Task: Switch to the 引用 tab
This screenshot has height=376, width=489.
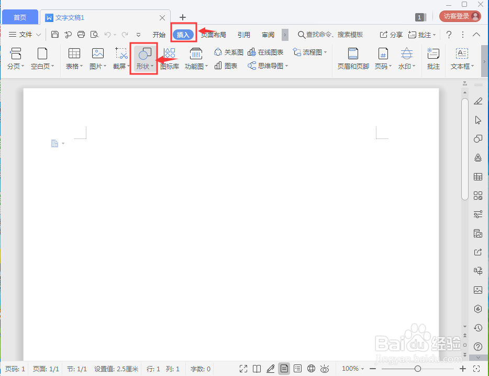Action: (244, 35)
